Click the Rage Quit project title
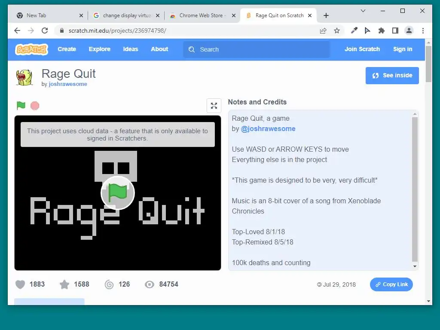The width and height of the screenshot is (440, 330). point(68,74)
